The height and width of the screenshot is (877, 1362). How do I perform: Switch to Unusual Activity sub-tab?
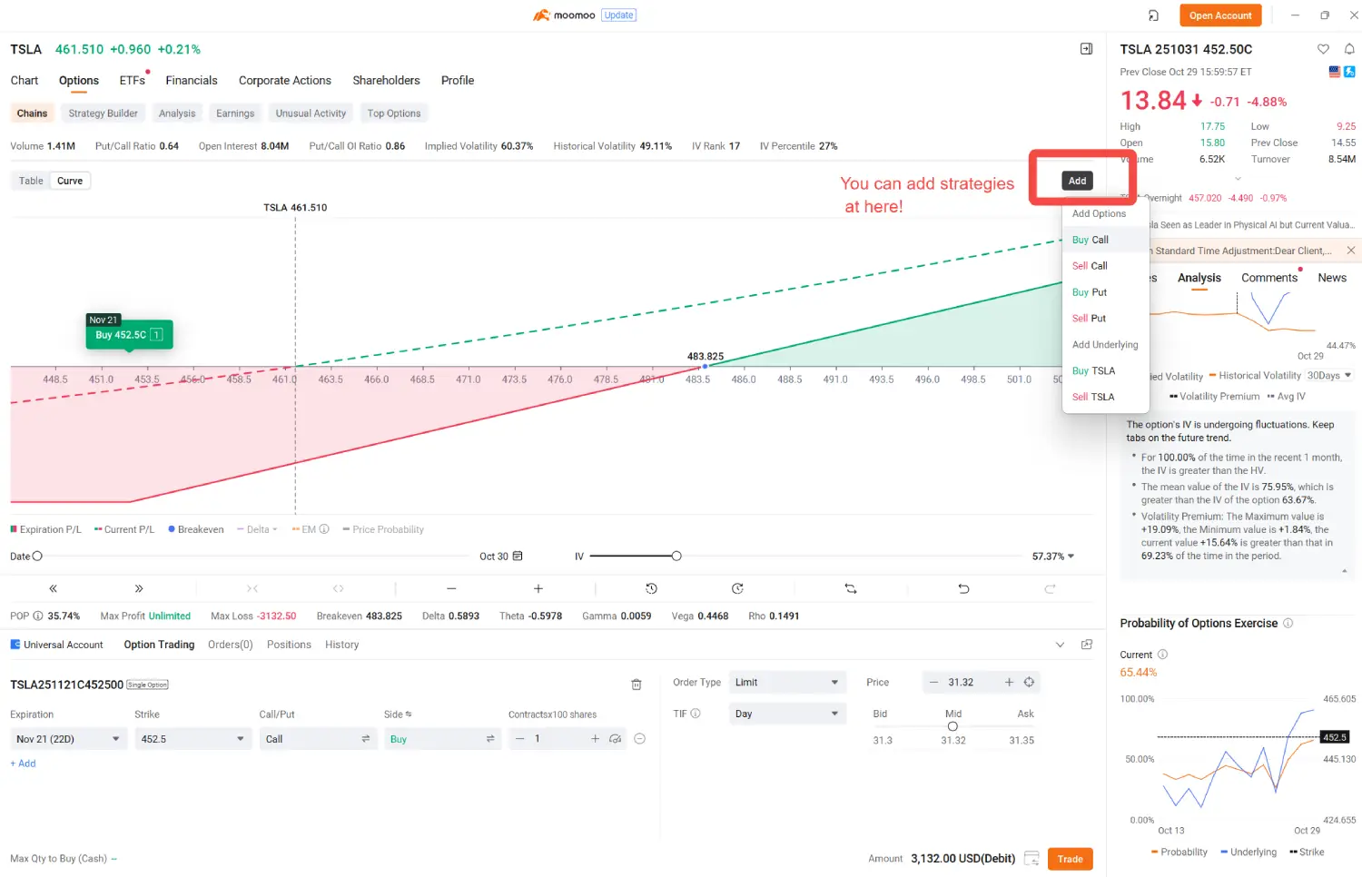point(311,113)
